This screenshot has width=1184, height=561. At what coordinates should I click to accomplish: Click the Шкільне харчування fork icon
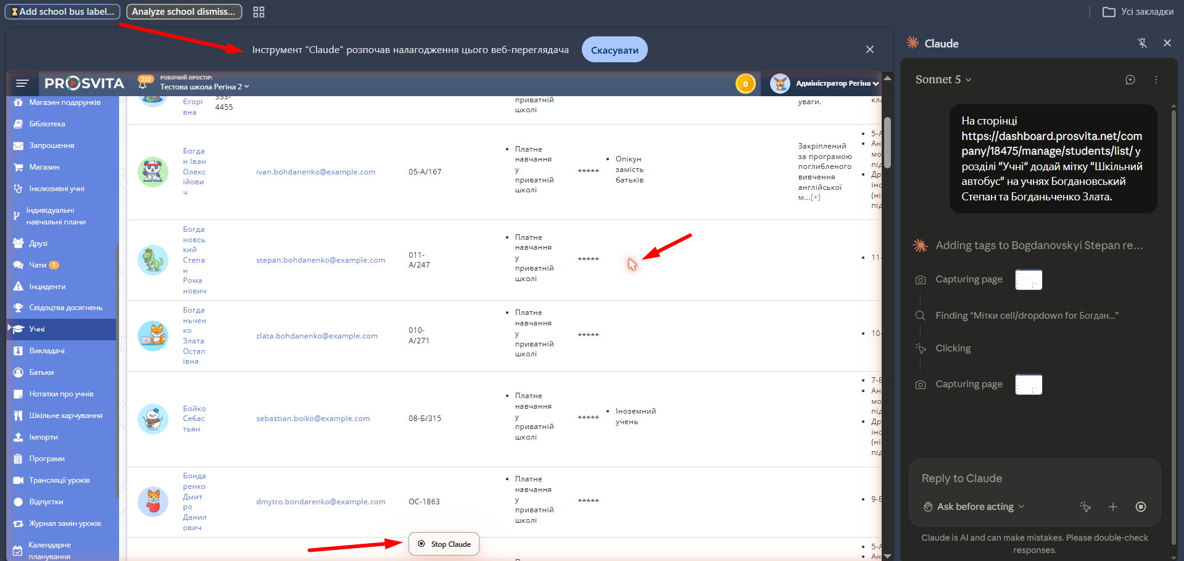(19, 416)
